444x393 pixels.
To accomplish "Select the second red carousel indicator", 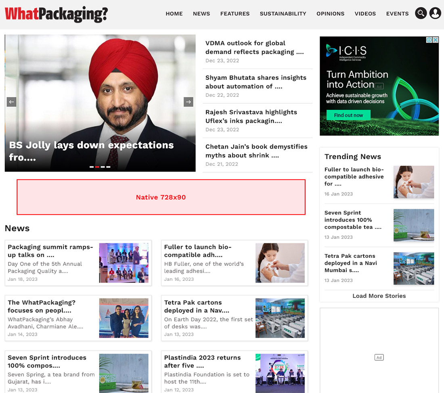I will (x=97, y=167).
